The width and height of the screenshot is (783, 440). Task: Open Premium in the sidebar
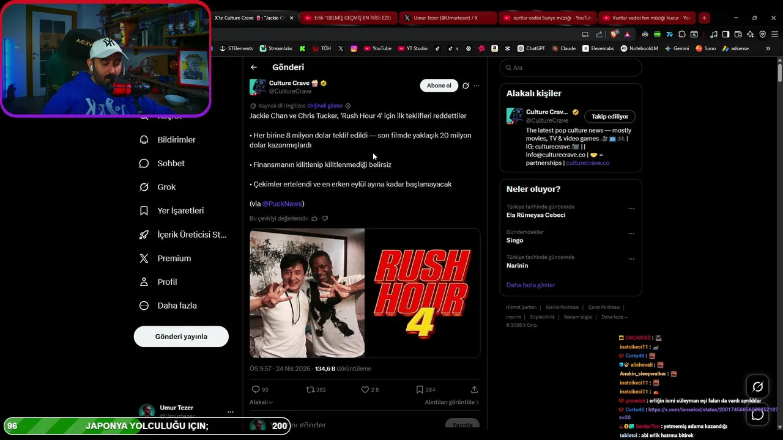click(165, 258)
